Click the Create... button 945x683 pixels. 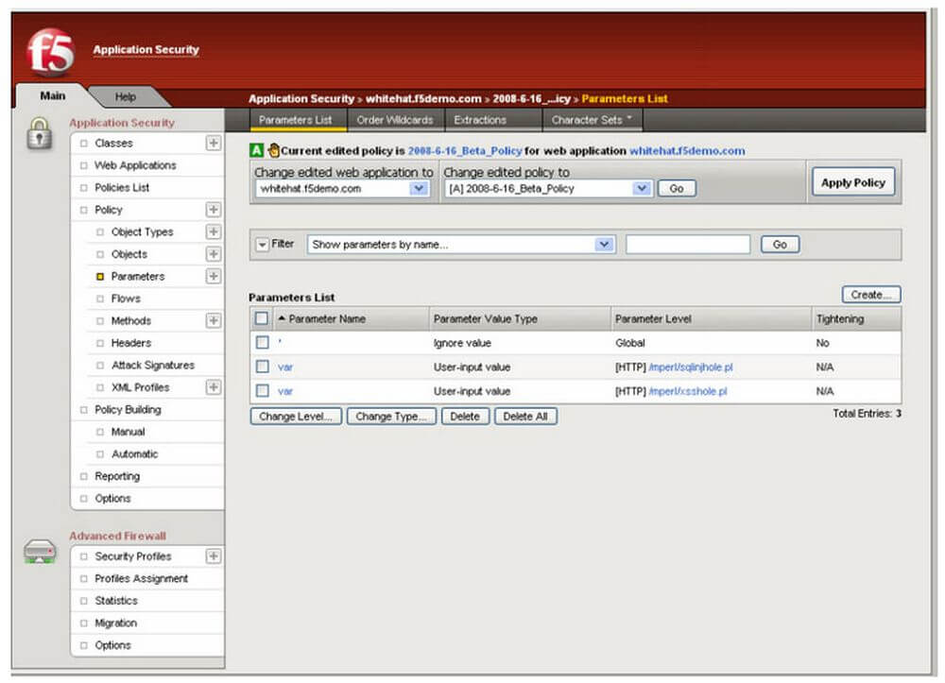pyautogui.click(x=871, y=295)
